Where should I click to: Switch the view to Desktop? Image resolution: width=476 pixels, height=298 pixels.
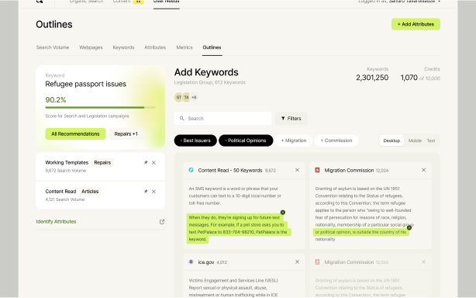[x=391, y=140]
